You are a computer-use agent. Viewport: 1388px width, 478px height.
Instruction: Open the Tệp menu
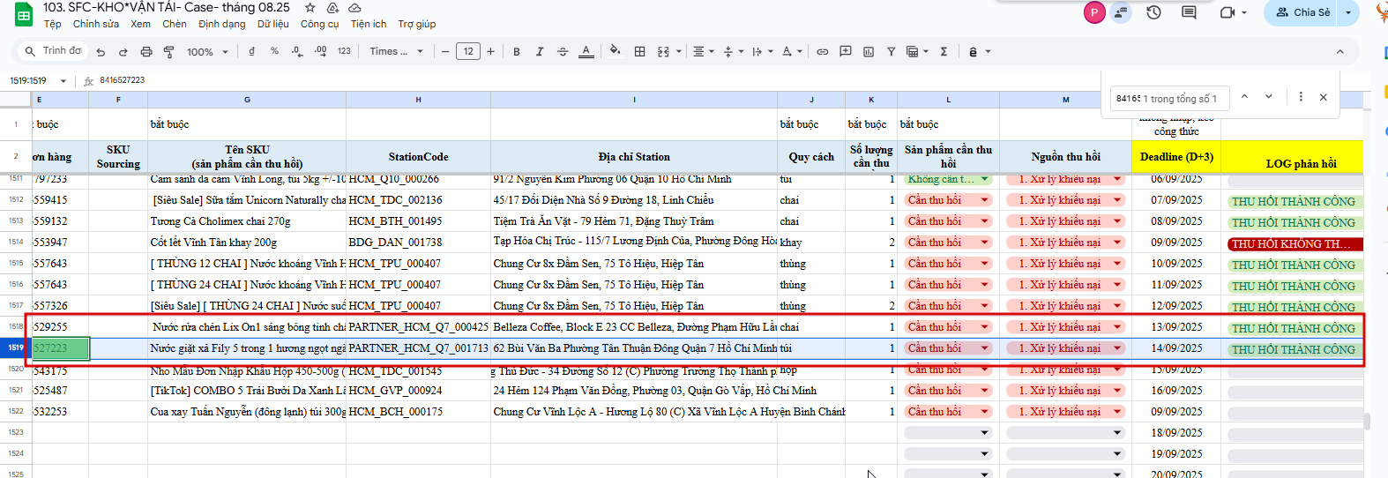click(x=53, y=24)
